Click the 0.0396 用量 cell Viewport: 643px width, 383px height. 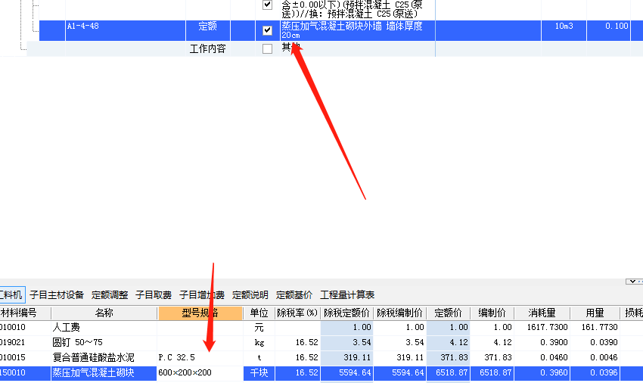coord(595,372)
